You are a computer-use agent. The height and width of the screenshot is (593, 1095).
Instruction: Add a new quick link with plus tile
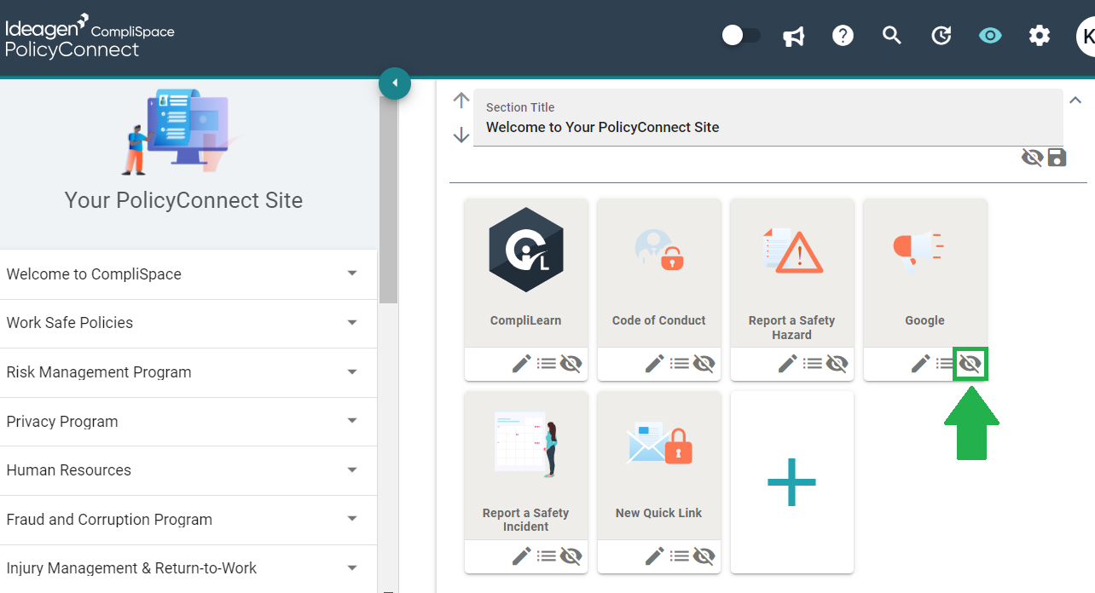pyautogui.click(x=792, y=482)
